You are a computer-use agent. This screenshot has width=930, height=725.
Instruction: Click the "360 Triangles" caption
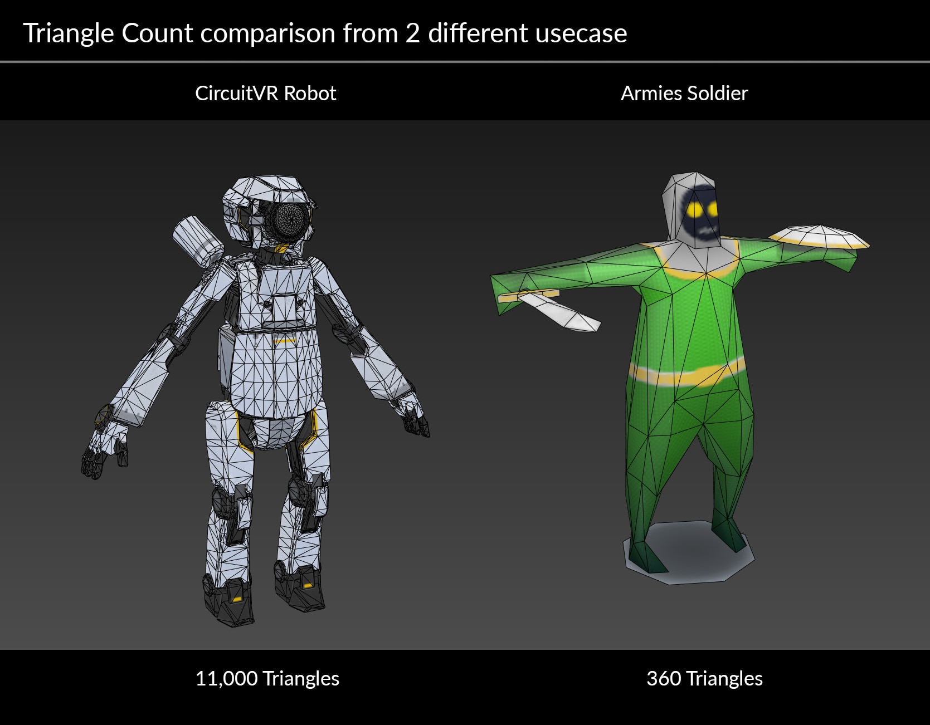tap(704, 678)
